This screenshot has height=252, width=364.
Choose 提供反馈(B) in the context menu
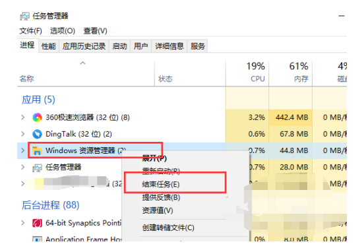(161, 197)
